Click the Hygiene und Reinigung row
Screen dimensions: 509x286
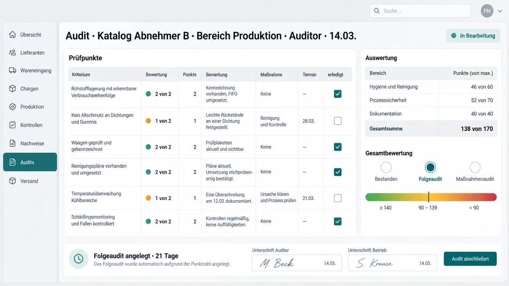pos(431,87)
